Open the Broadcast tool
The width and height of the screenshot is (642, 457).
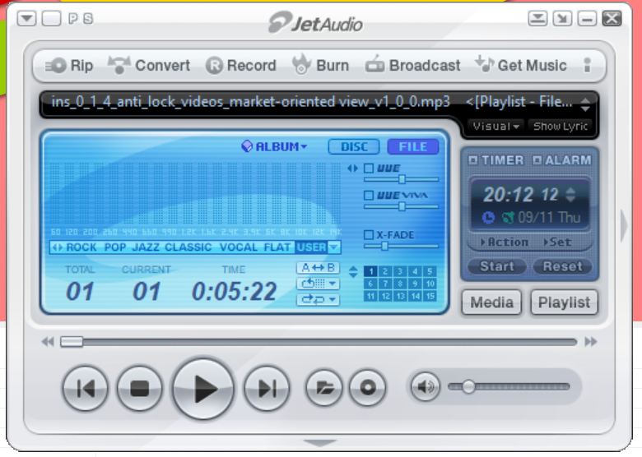pos(412,66)
